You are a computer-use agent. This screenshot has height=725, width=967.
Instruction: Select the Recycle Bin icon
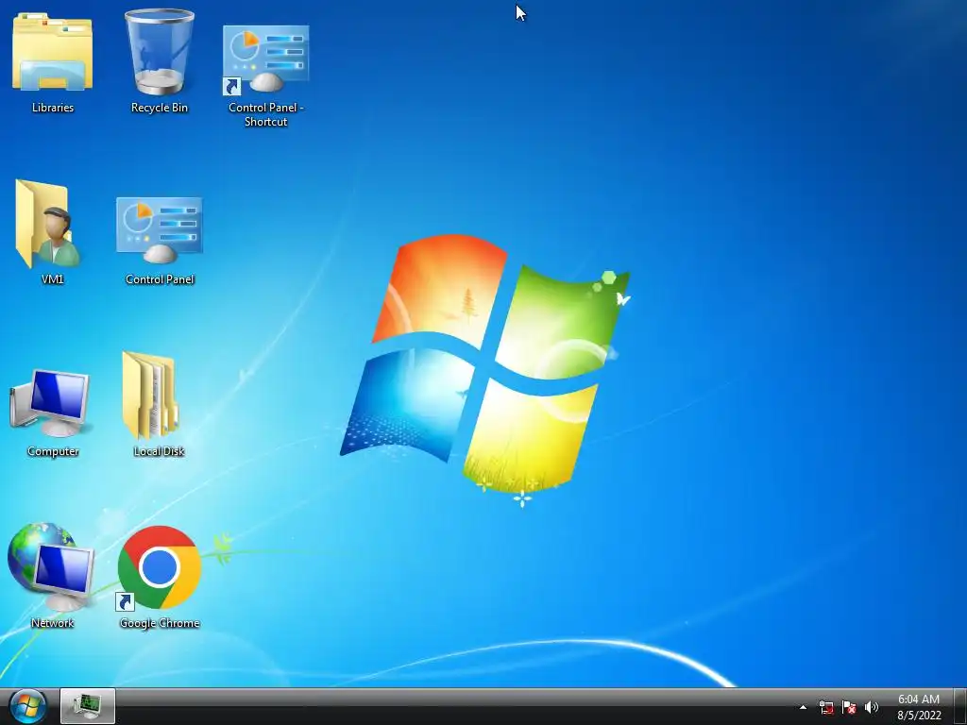pyautogui.click(x=159, y=60)
